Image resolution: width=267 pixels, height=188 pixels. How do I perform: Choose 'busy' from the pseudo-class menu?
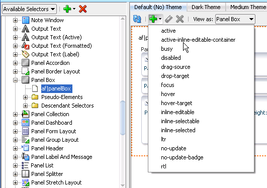coord(201,49)
